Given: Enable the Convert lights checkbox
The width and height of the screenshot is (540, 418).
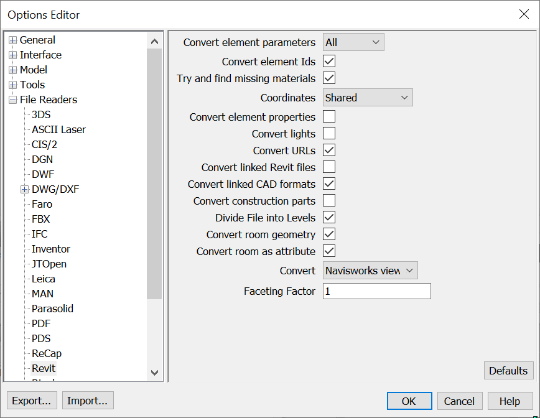Looking at the screenshot, I should click(328, 133).
